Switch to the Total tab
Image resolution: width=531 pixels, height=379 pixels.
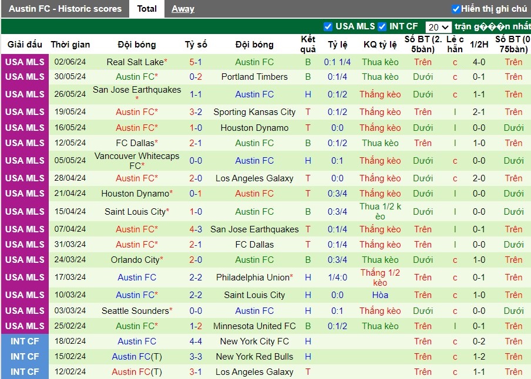[147, 9]
